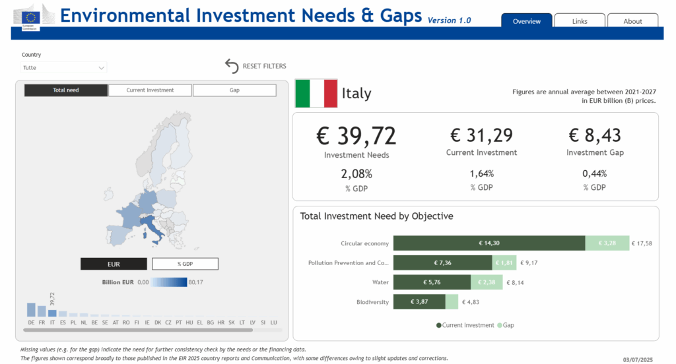Select the Gap map view option
This screenshot has height=364, width=676.
click(234, 90)
